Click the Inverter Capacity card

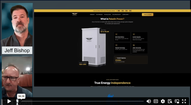pyautogui.click(x=139, y=37)
